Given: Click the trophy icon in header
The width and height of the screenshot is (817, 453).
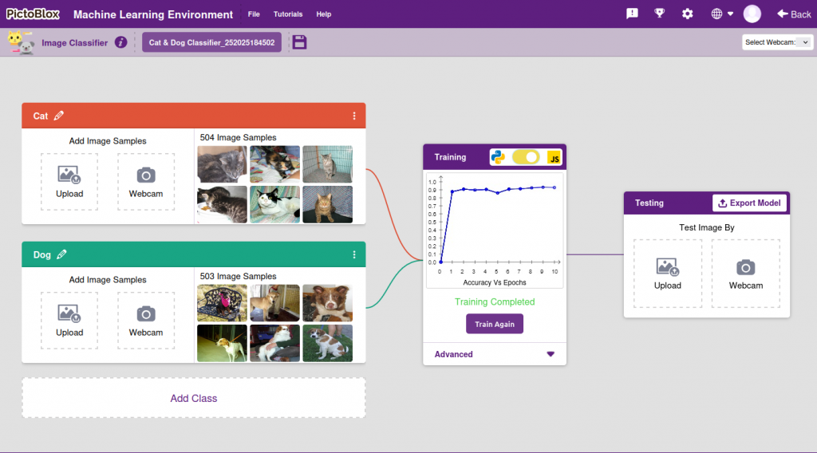Looking at the screenshot, I should coord(659,14).
